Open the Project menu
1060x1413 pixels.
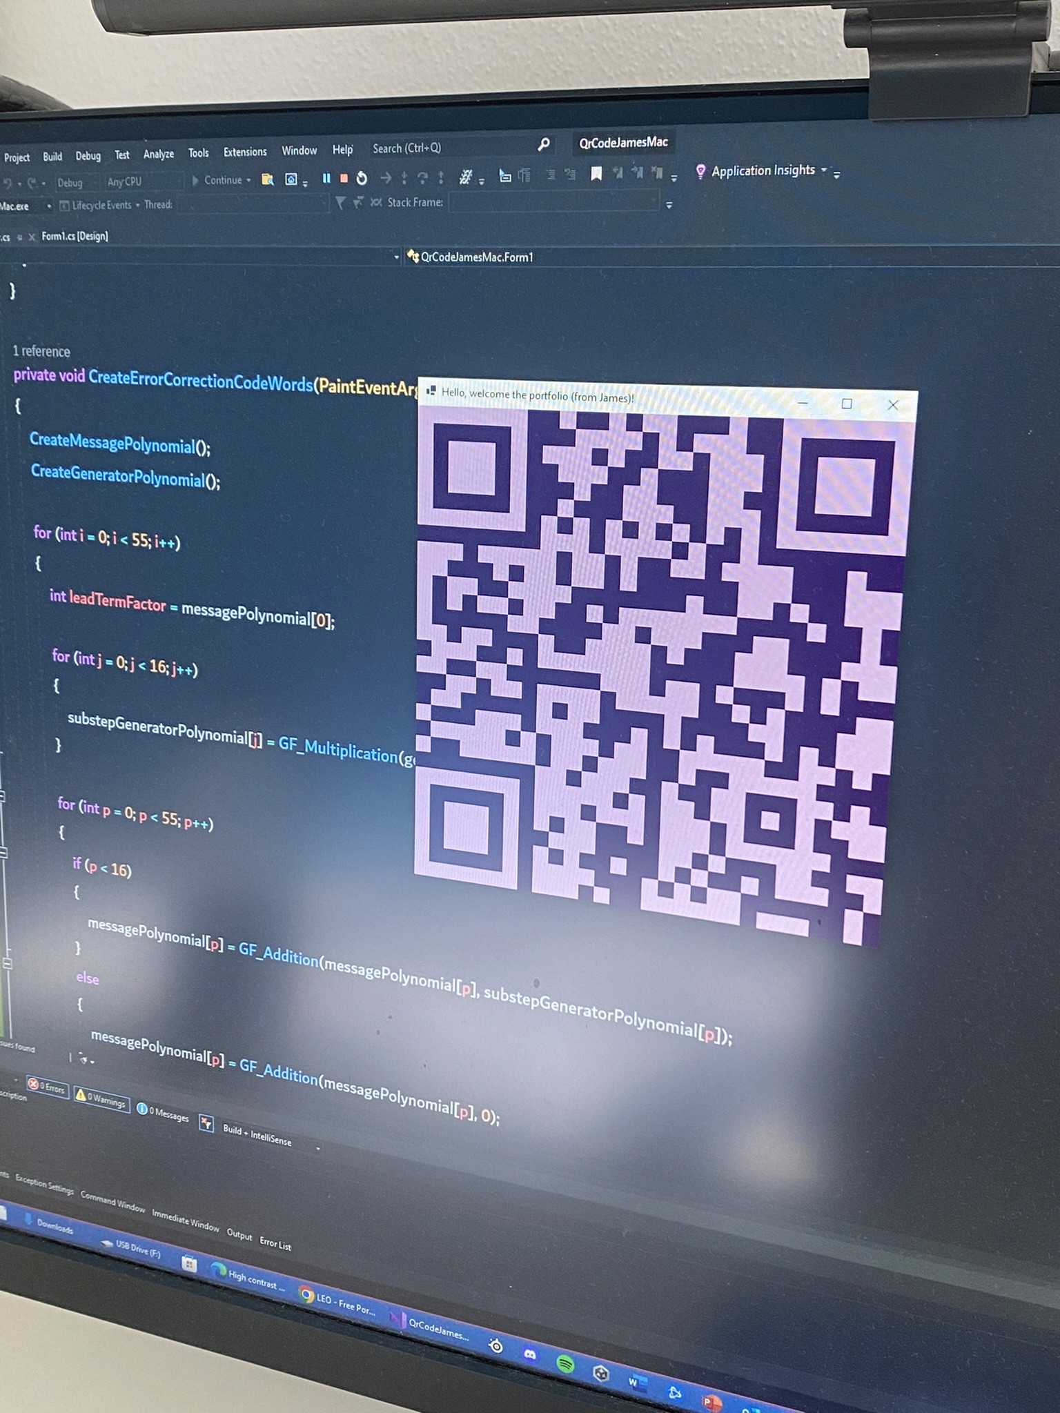coord(17,157)
